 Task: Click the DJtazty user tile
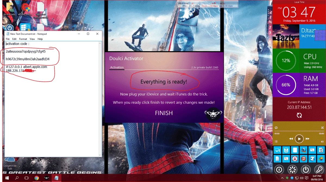313,36
